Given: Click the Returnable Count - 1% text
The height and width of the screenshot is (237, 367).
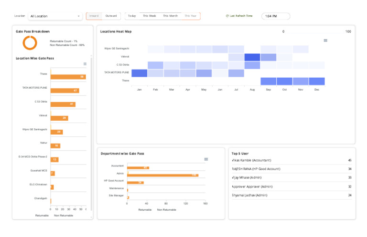Looking at the screenshot, I should (x=64, y=41).
